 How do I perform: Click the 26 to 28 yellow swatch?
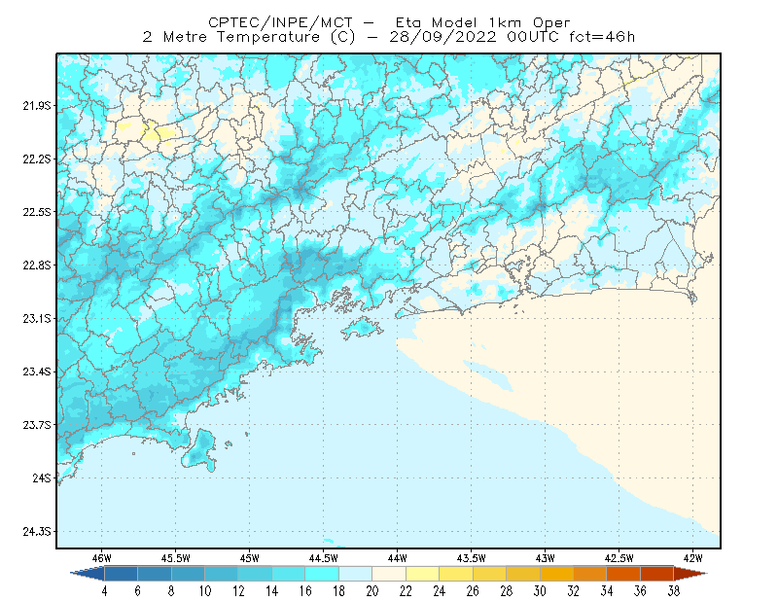click(x=490, y=574)
